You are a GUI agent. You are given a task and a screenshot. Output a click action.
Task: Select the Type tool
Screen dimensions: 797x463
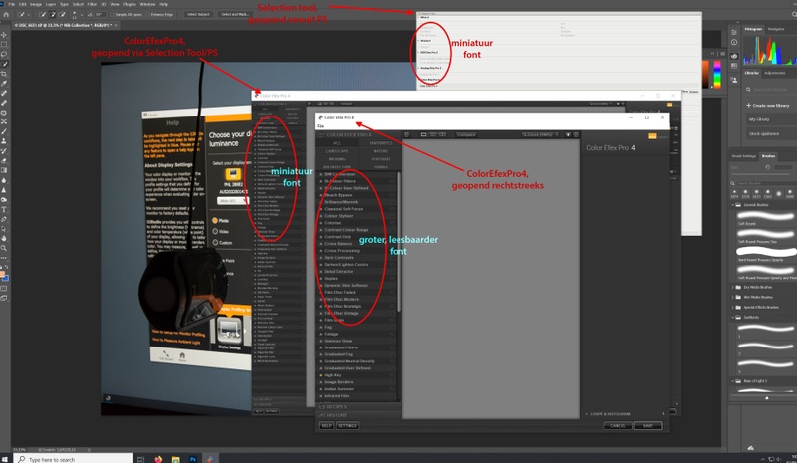click(x=4, y=209)
